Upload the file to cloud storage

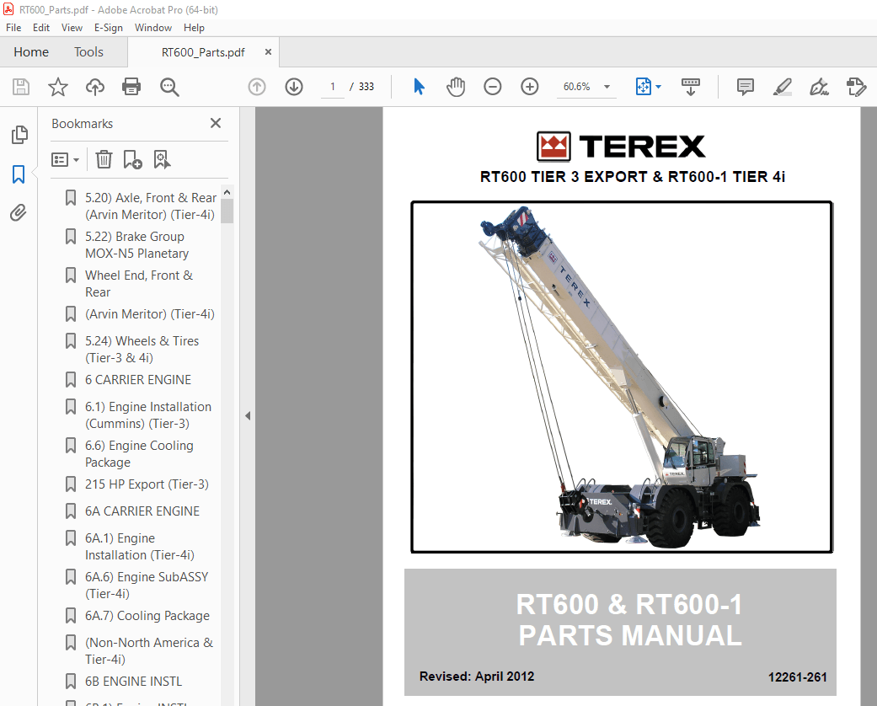(94, 86)
